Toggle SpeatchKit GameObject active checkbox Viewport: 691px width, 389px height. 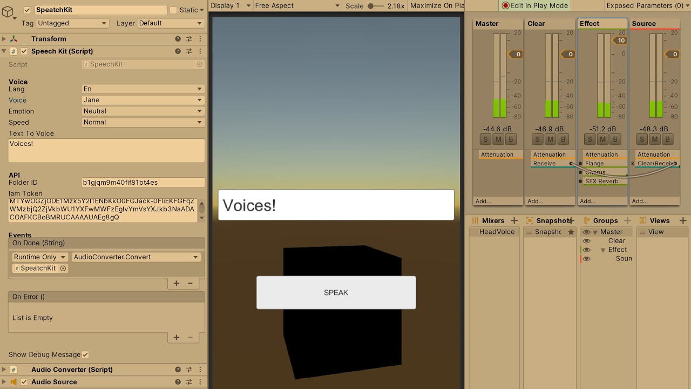point(28,10)
